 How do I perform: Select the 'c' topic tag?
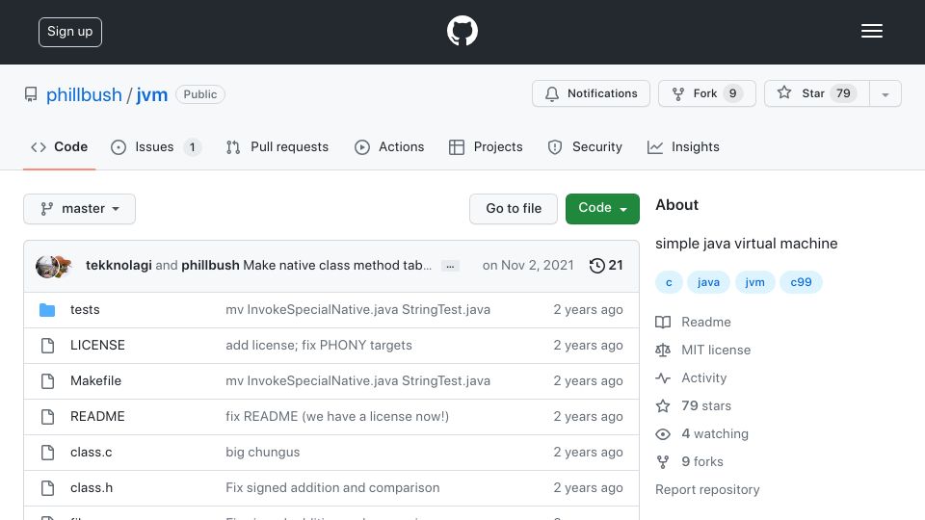pos(669,282)
